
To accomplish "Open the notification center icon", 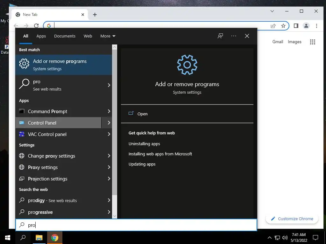I will coord(315,238).
